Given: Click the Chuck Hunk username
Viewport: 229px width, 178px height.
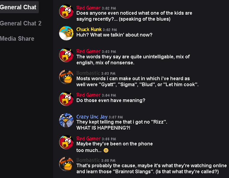Looking at the screenshot, I should tap(89, 29).
